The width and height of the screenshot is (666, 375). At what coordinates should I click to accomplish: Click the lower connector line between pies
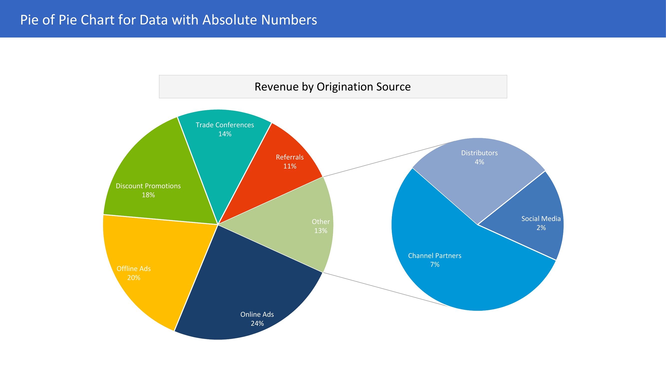[385, 289]
